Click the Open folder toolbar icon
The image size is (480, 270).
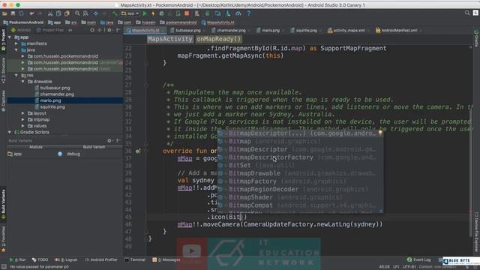4,13
